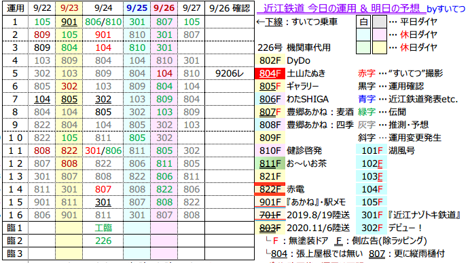Click the 806/810 cell in row 1

click(x=103, y=22)
